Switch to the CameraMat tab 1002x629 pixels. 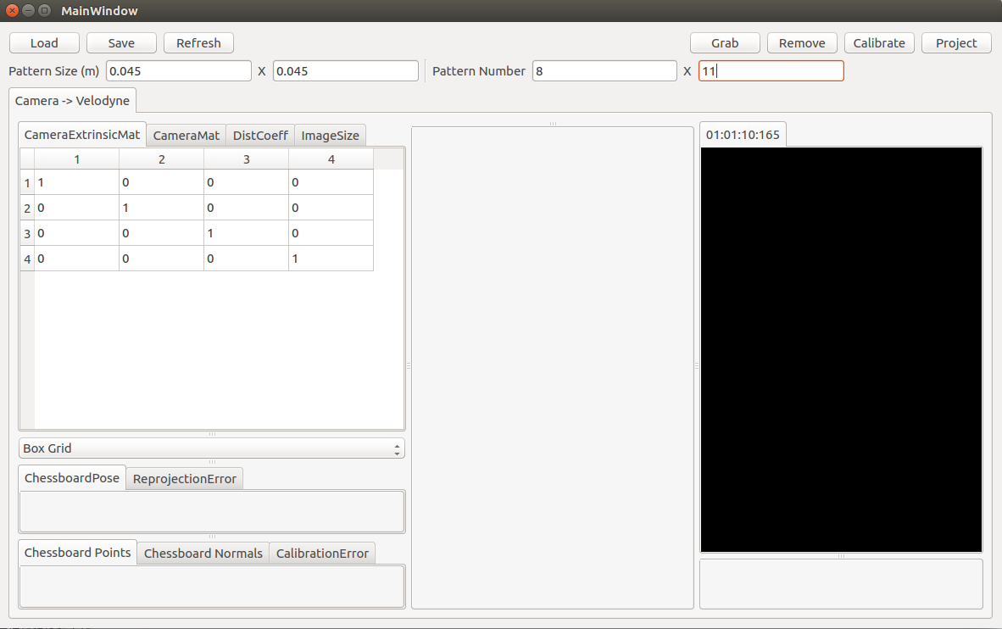186,135
